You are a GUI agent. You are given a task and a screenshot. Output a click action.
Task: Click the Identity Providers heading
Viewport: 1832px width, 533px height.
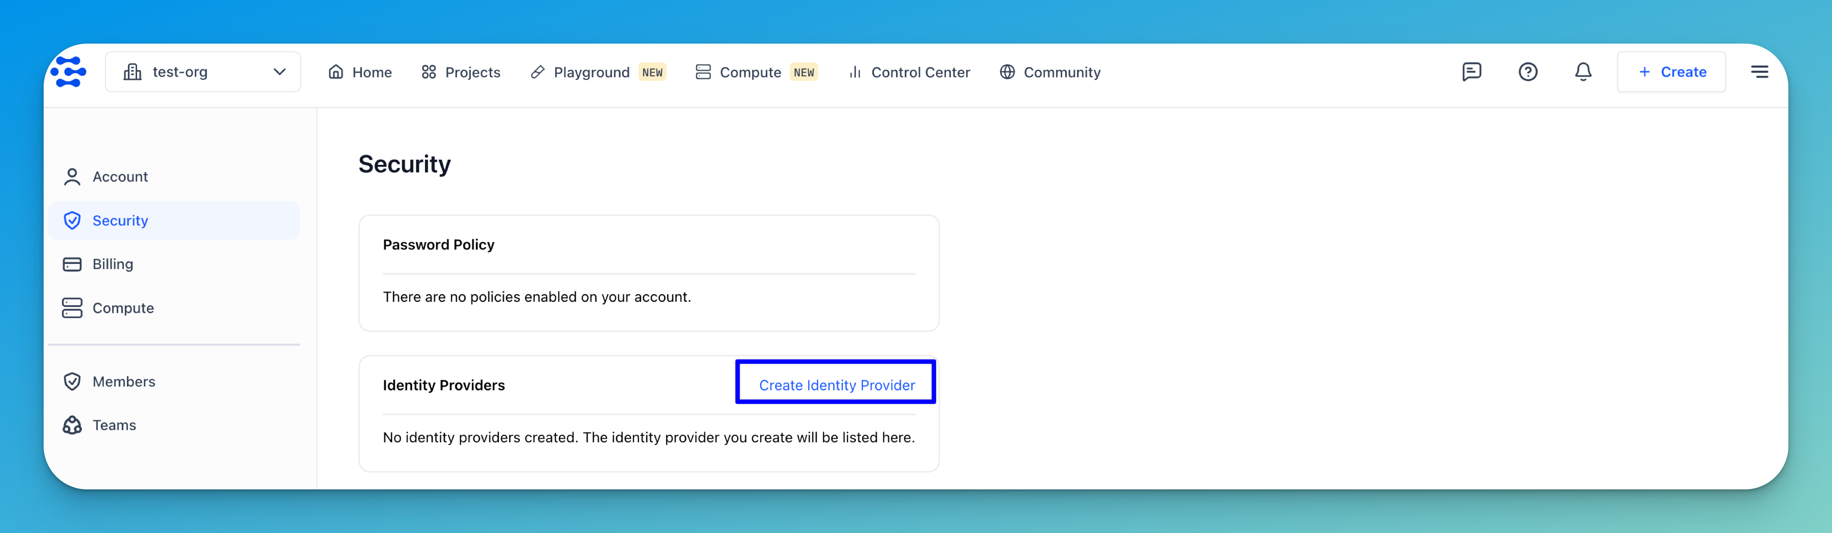pyautogui.click(x=444, y=385)
